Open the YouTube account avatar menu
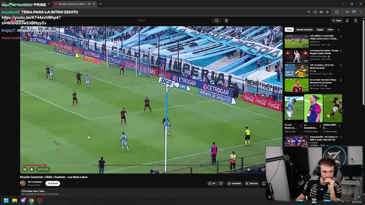Viewport: 365px width, 205px height. [356, 20]
